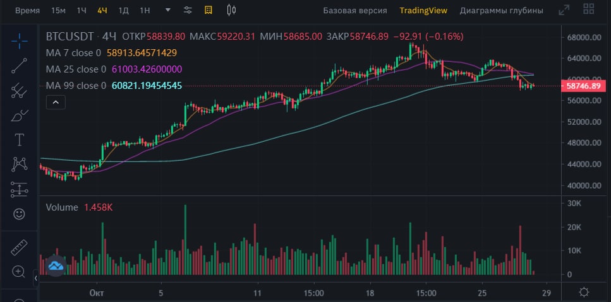Open the emoji icons tool

[x=19, y=213]
